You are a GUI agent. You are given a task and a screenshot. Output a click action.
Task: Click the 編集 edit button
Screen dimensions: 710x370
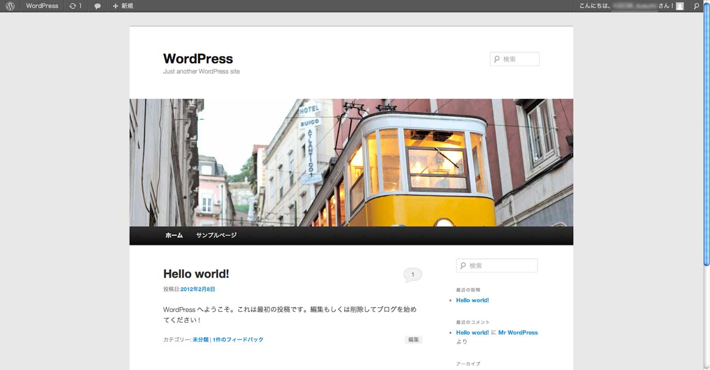[413, 340]
